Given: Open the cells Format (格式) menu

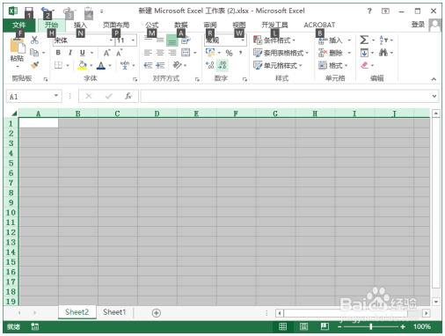Looking at the screenshot, I should click(x=332, y=65).
